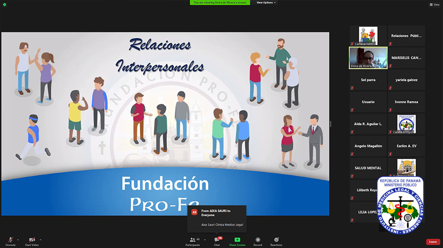Click the green encryption shield icon

click(x=5, y=5)
